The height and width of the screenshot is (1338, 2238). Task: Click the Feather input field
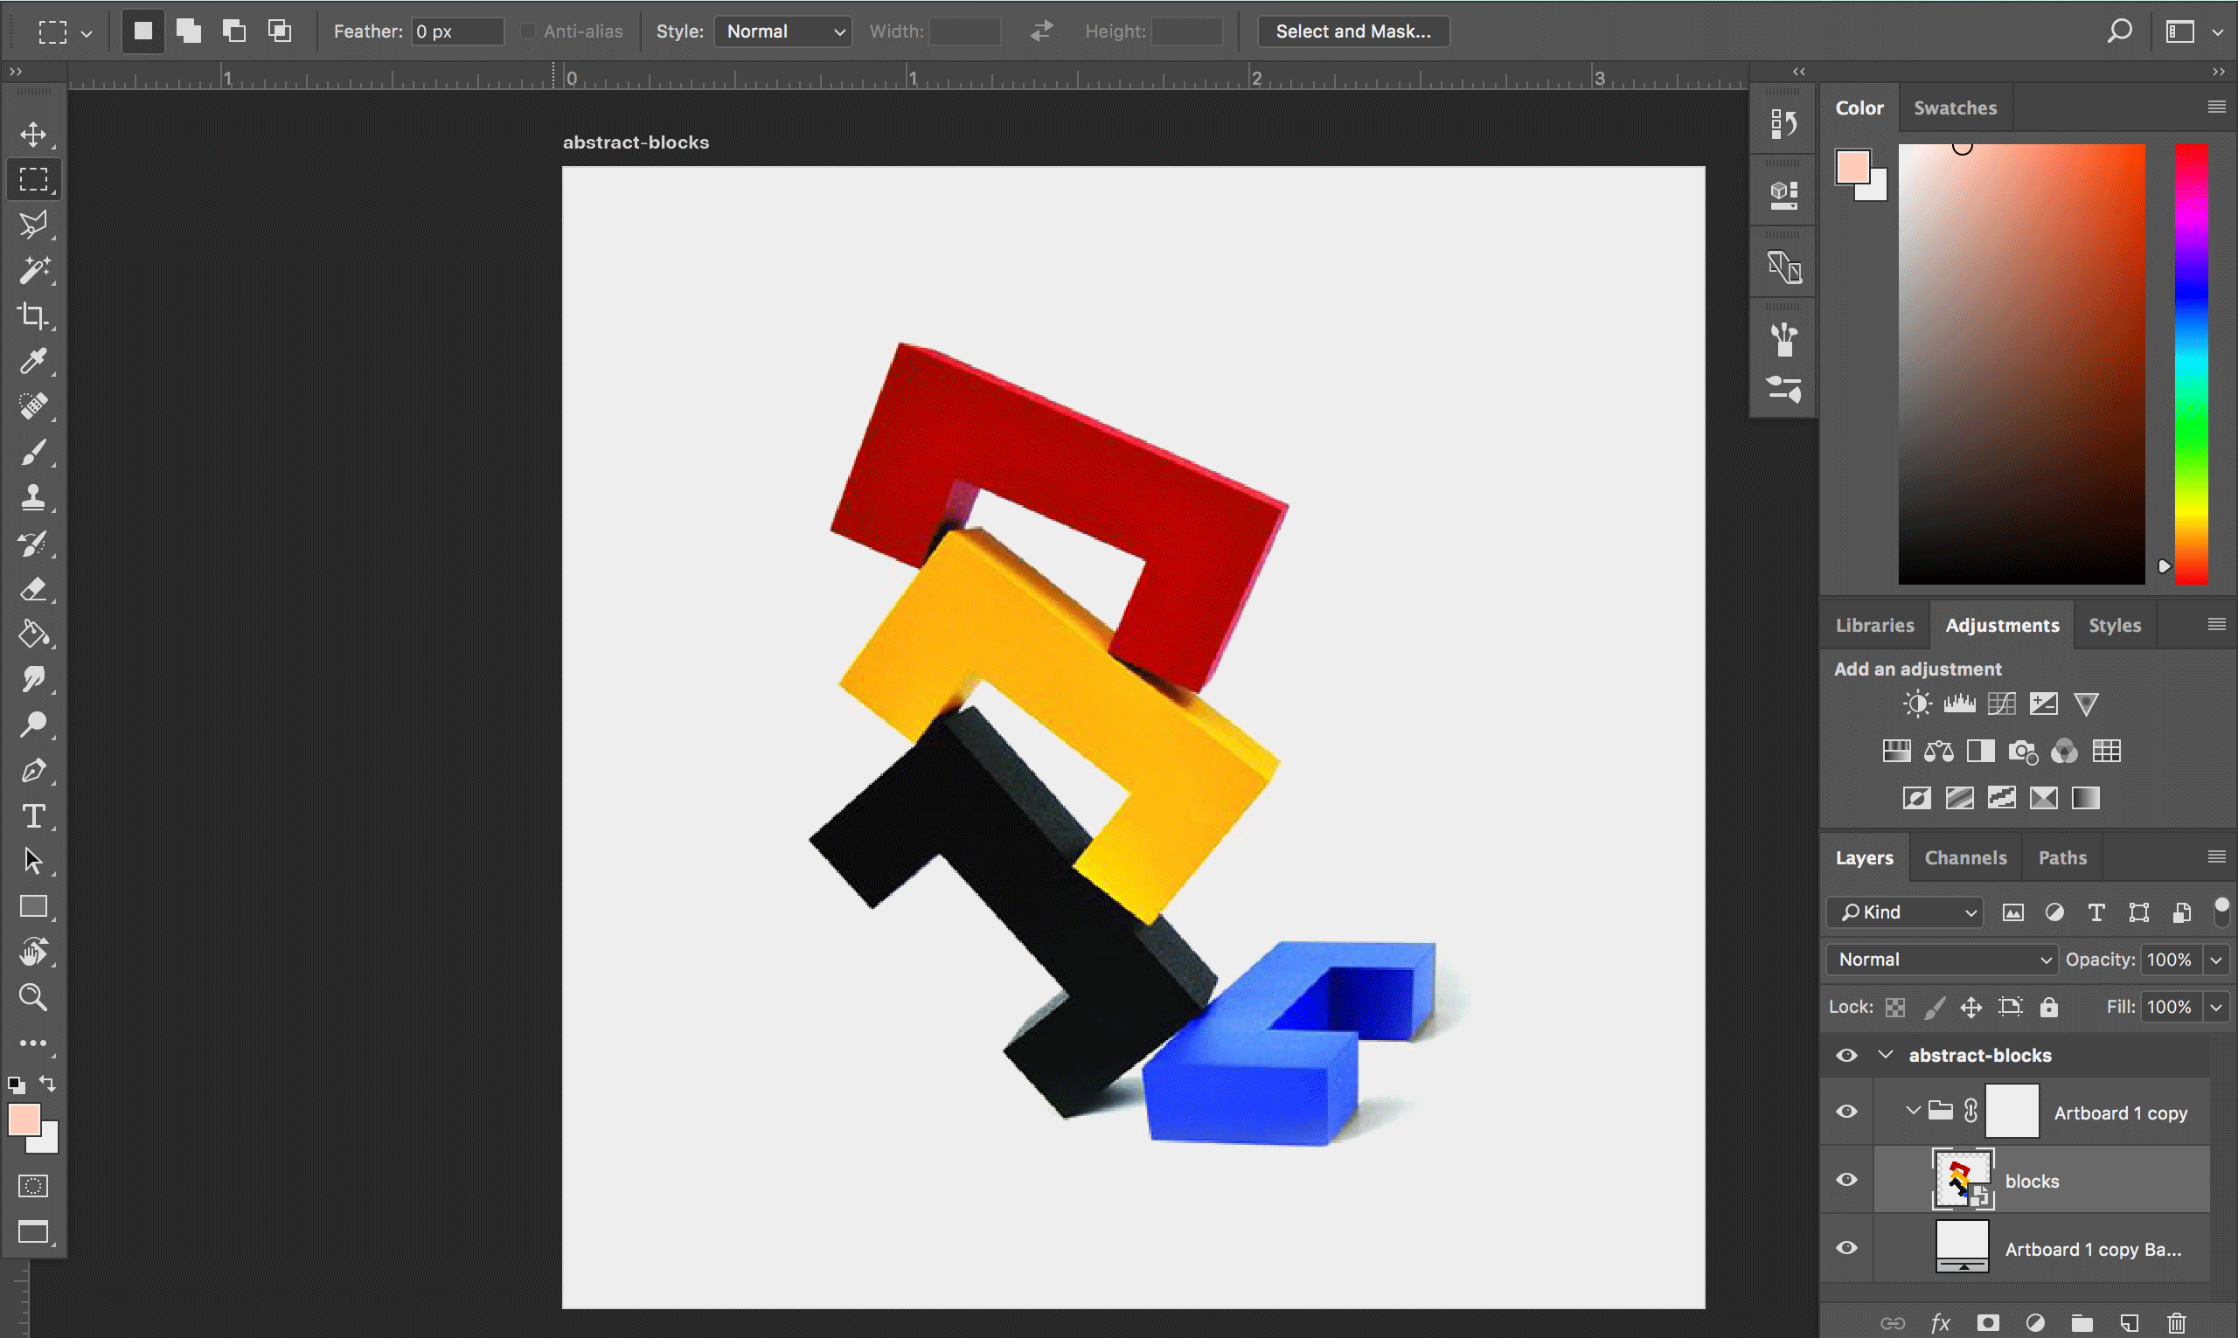[x=457, y=31]
